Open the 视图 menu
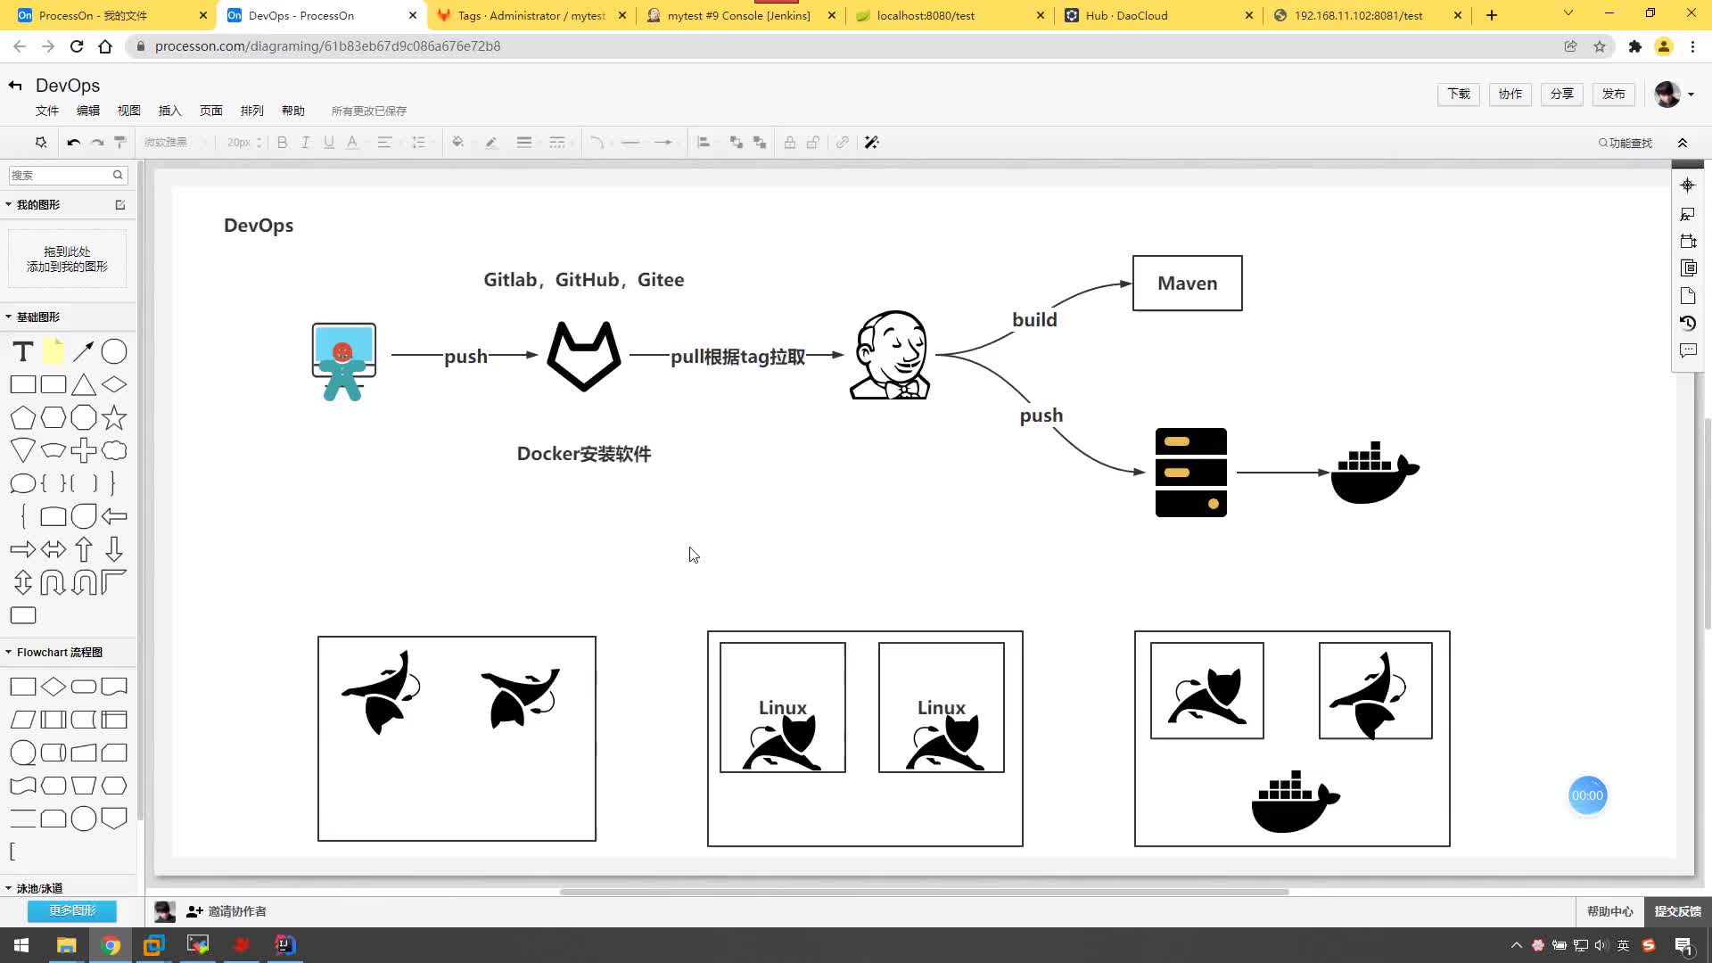1712x963 pixels. [x=129, y=111]
